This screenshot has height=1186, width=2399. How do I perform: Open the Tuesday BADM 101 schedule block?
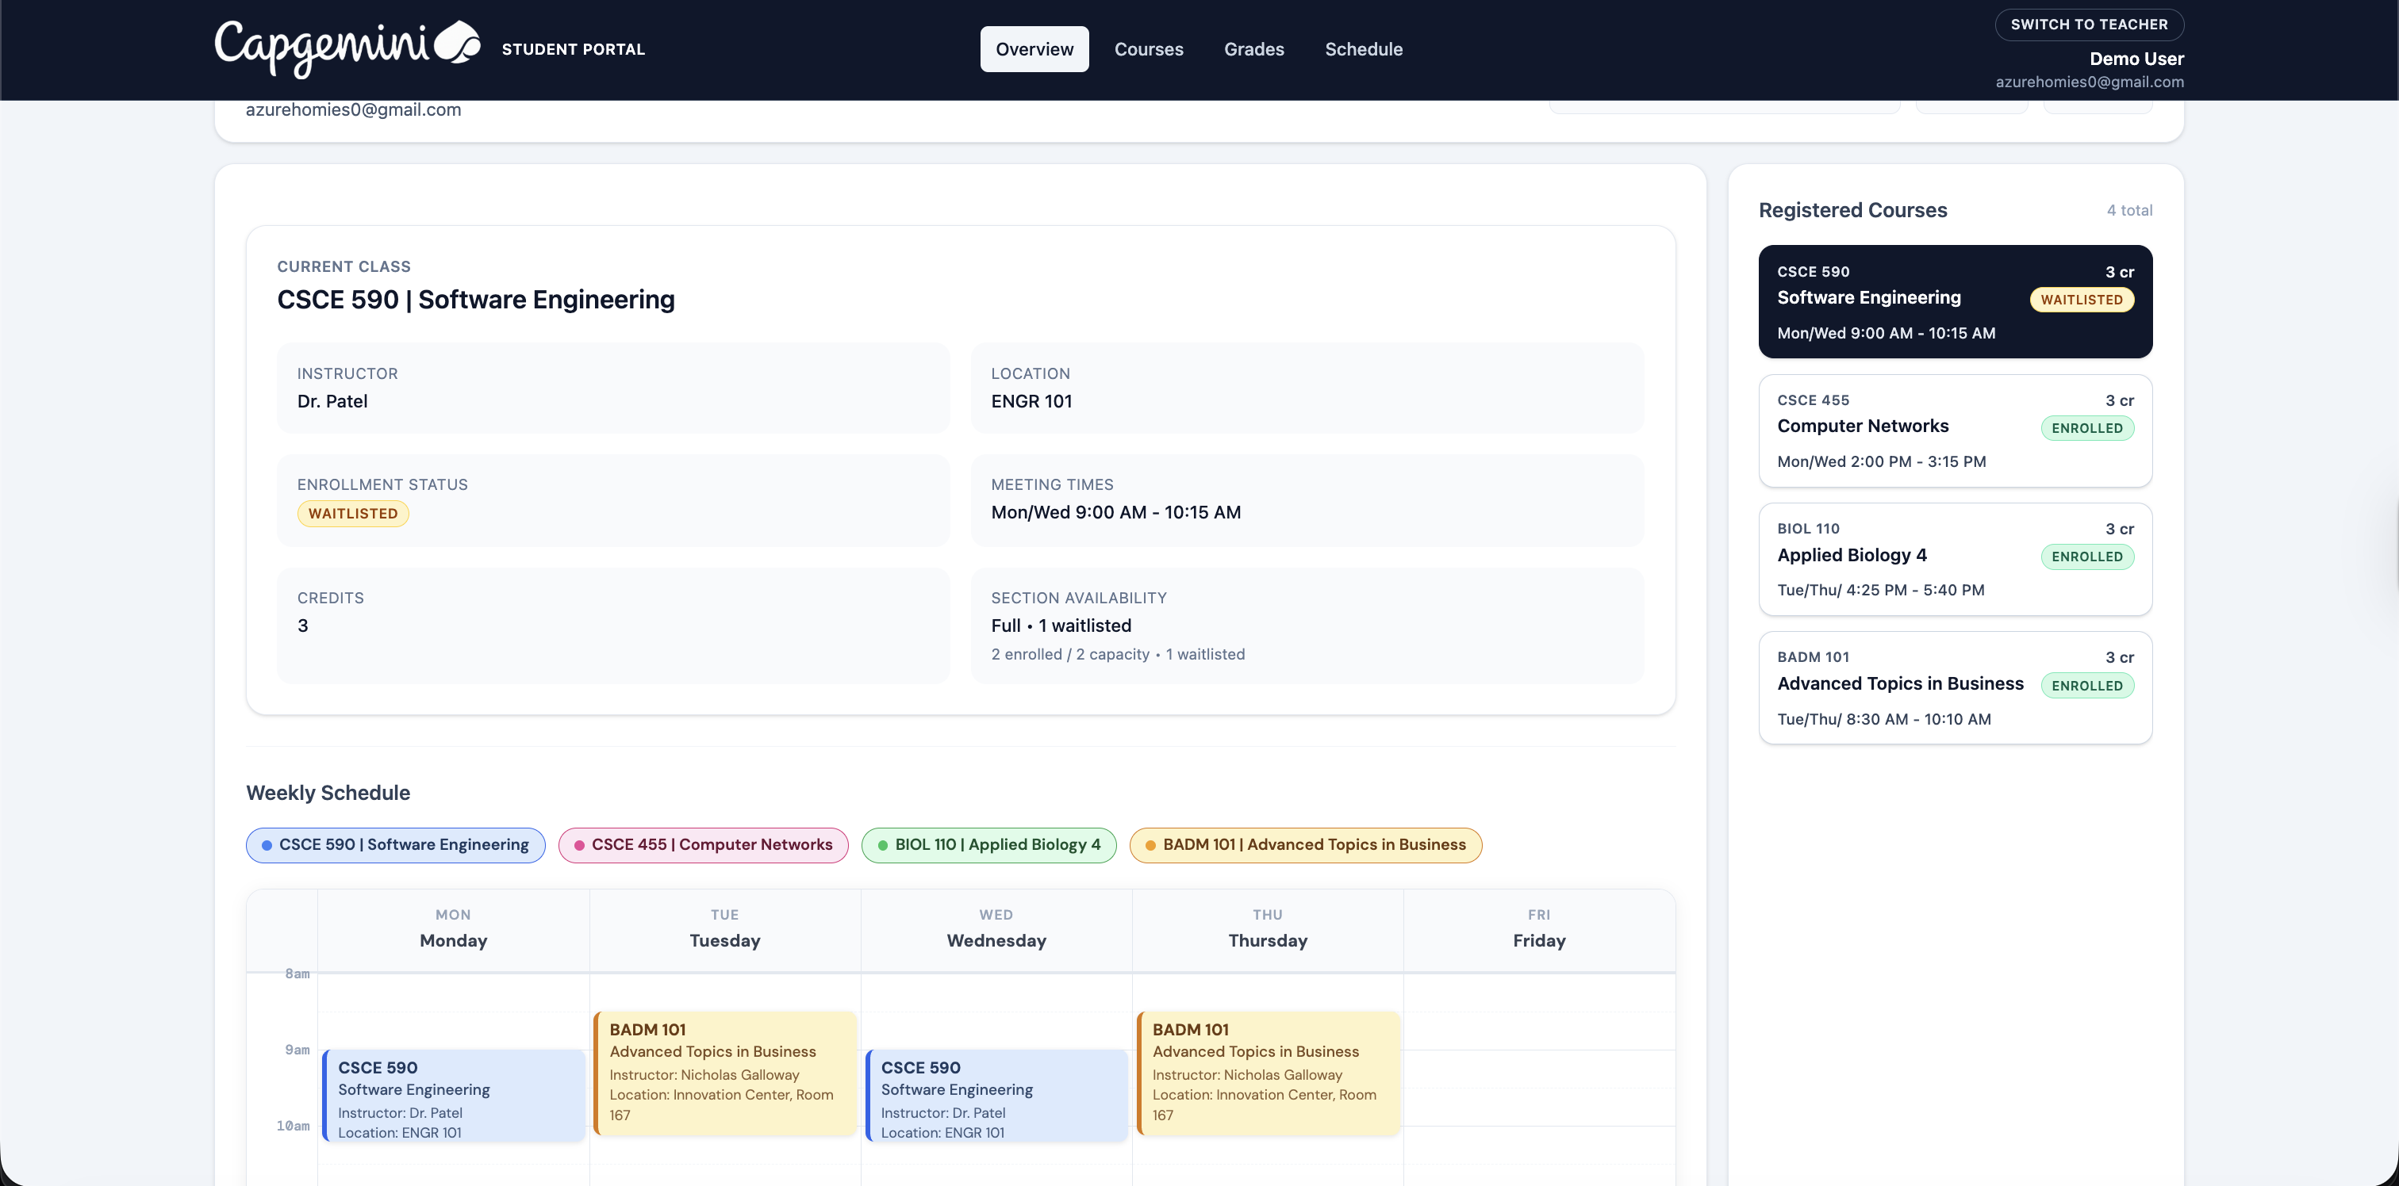[724, 1073]
